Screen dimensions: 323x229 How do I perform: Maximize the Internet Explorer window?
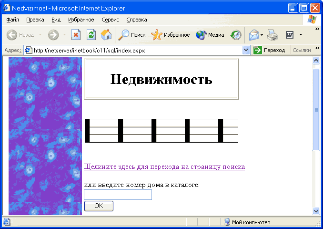[304, 8]
